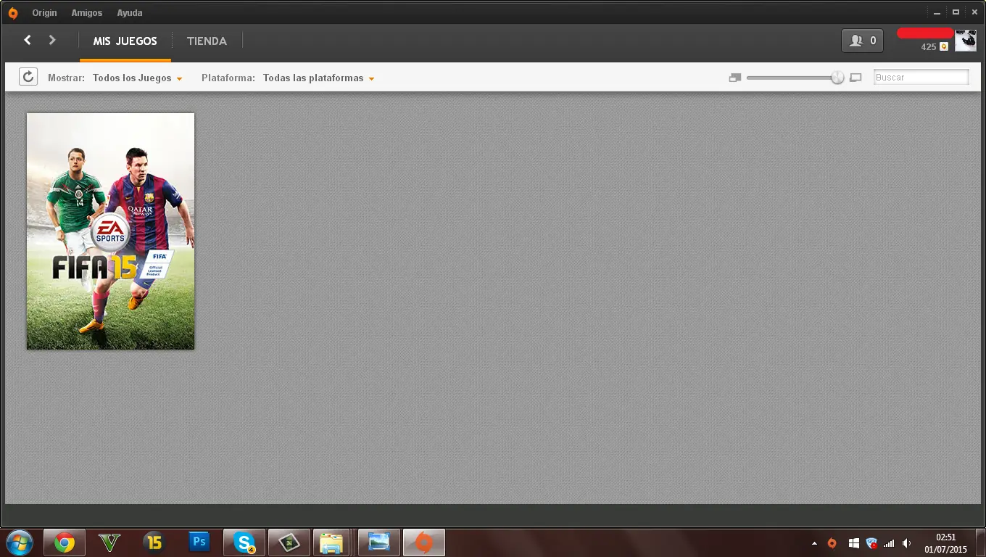Screen dimensions: 986x557
Task: Refresh the game library
Action: [28, 77]
